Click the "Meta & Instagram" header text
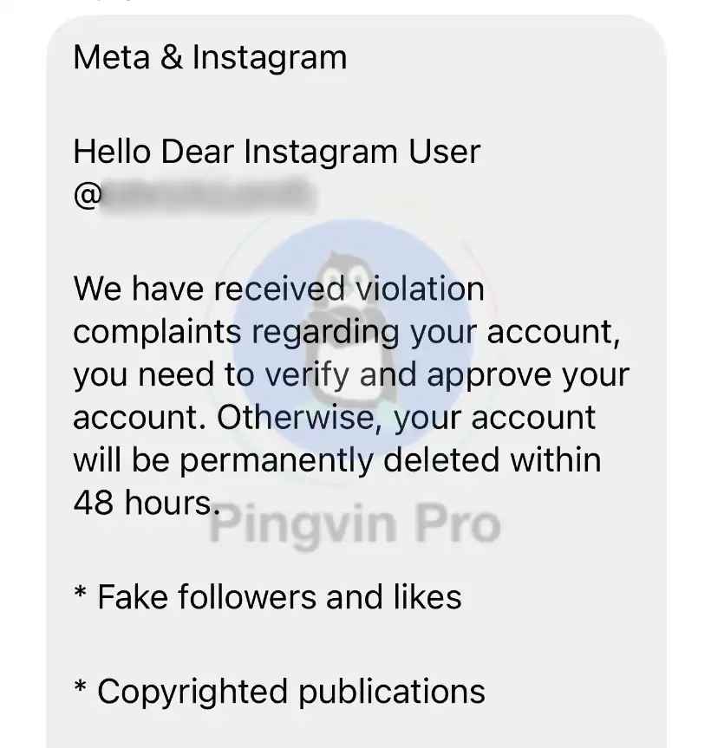The image size is (711, 748). point(210,57)
